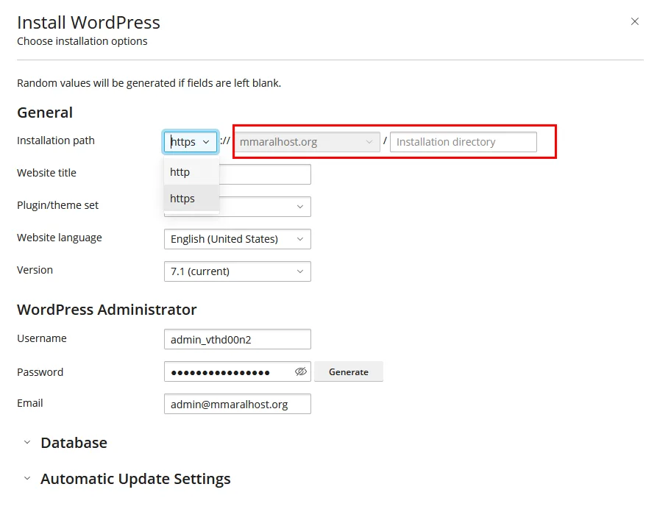
Task: Click the 'Installation path' label
Action: pyautogui.click(x=56, y=140)
